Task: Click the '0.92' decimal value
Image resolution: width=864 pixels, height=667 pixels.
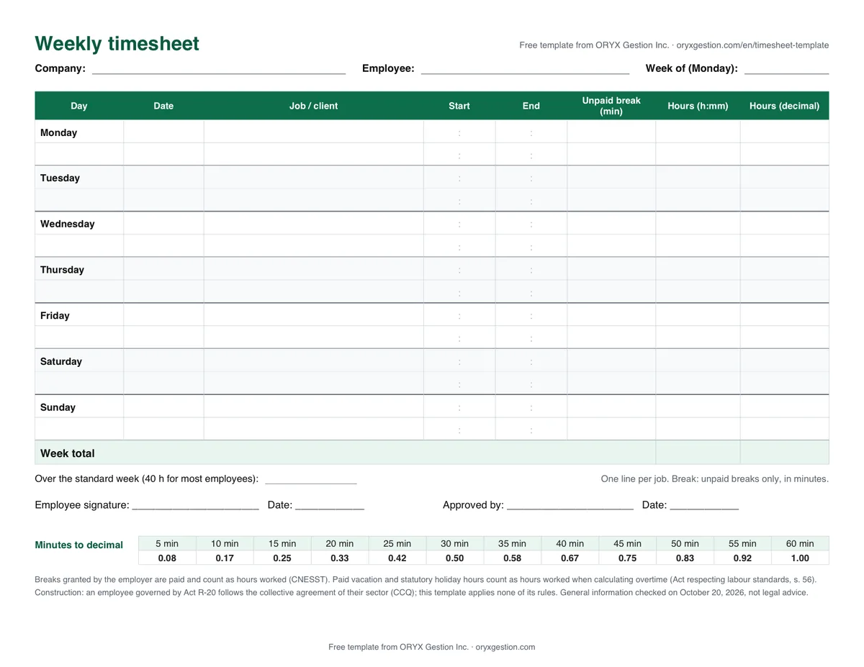Action: [743, 558]
